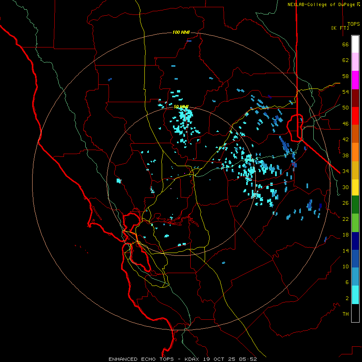Select the light green legend swatch
The image size is (362, 362).
tap(355, 223)
